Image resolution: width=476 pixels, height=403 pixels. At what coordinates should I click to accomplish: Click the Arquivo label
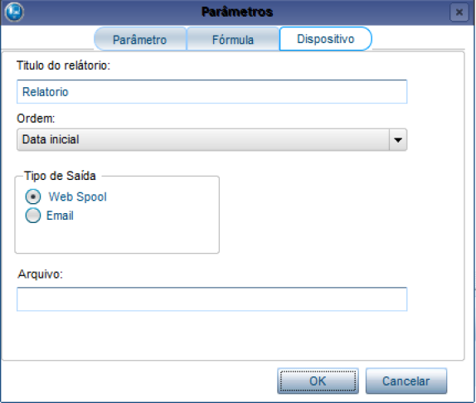coord(40,274)
